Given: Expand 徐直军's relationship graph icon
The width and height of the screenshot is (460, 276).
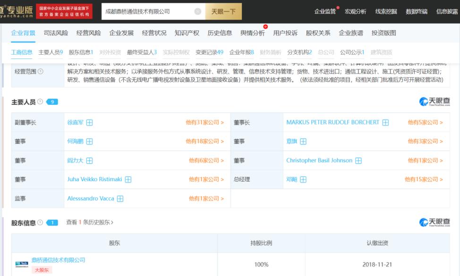Looking at the screenshot, I should click(x=90, y=122).
